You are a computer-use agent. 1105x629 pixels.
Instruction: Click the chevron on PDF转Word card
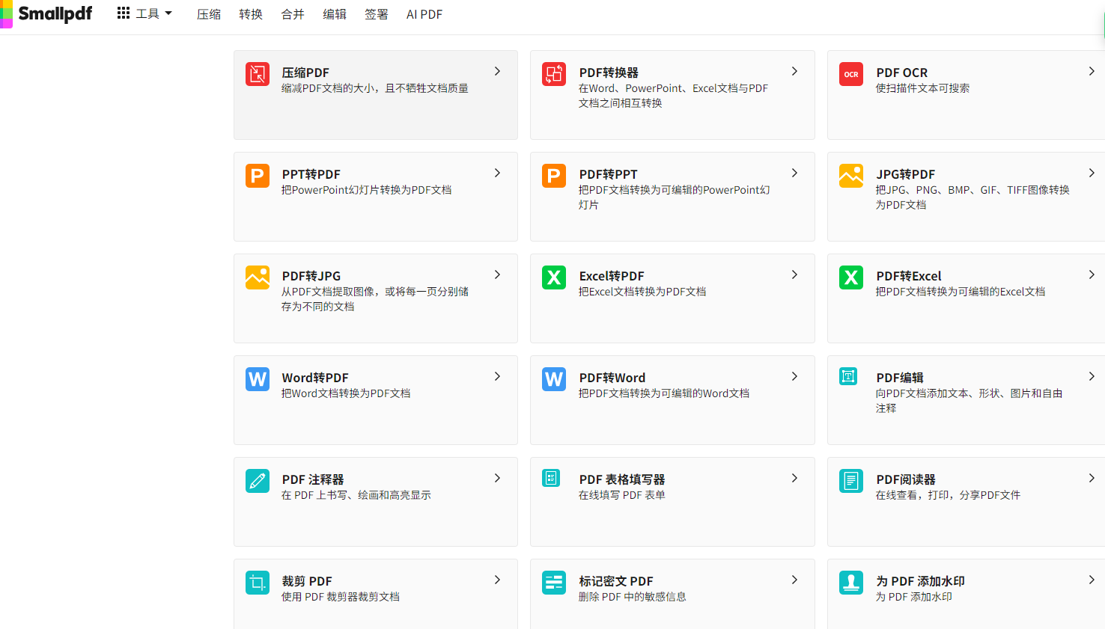tap(794, 377)
